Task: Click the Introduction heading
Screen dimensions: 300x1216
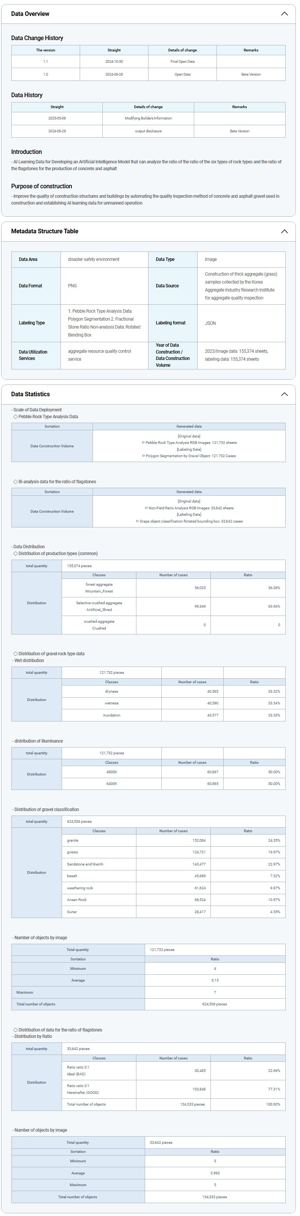Action: pos(26,152)
